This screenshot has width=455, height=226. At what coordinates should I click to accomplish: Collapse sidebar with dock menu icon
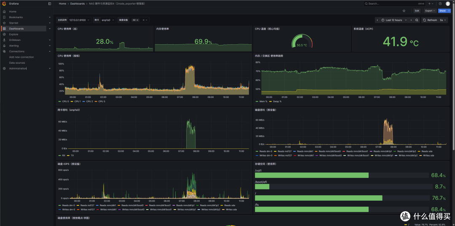coord(50,4)
